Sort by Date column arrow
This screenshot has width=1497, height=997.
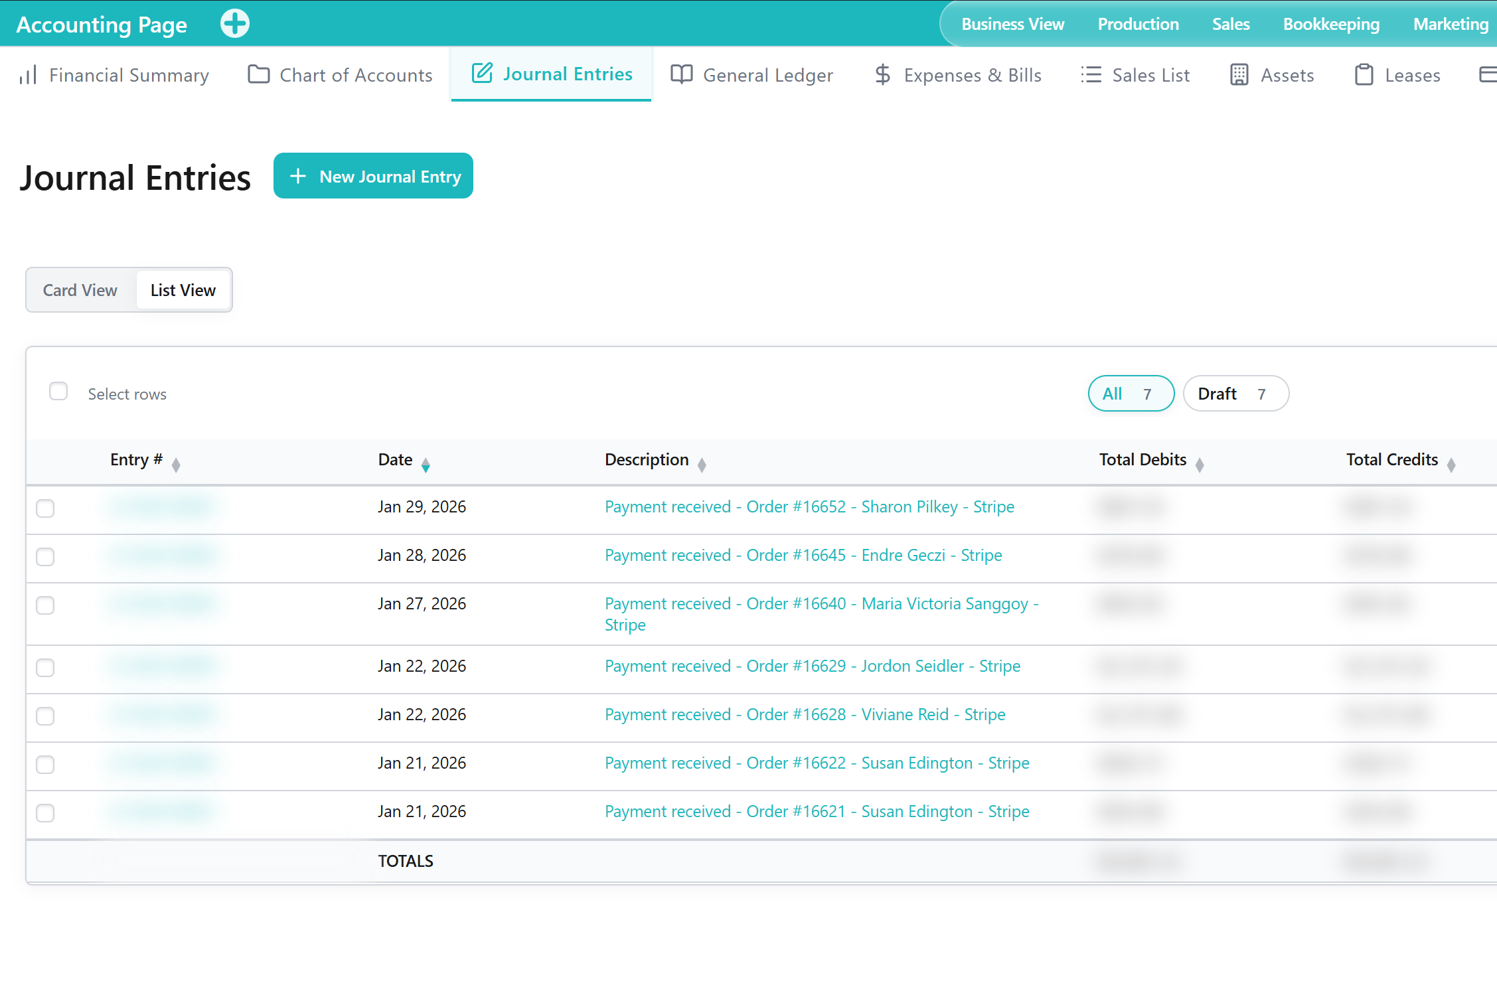click(x=426, y=465)
